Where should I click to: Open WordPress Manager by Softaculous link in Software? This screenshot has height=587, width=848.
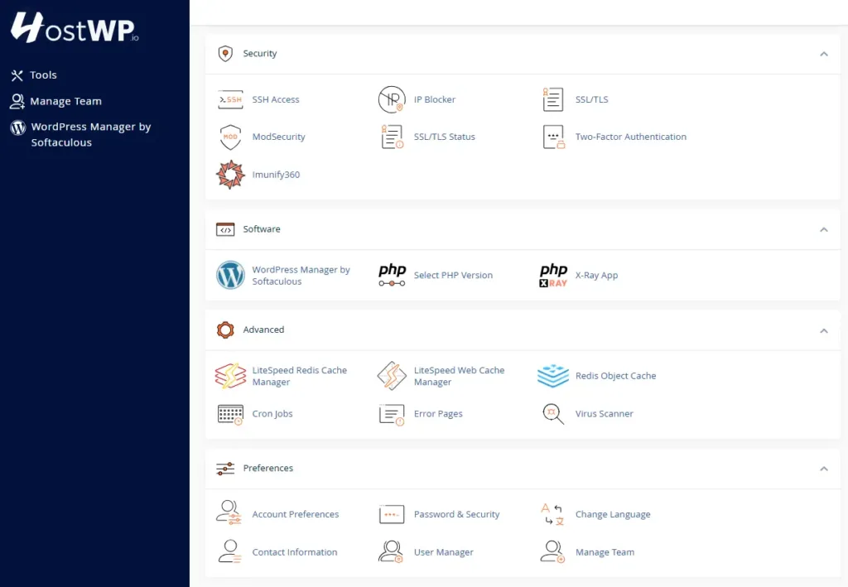pyautogui.click(x=301, y=275)
